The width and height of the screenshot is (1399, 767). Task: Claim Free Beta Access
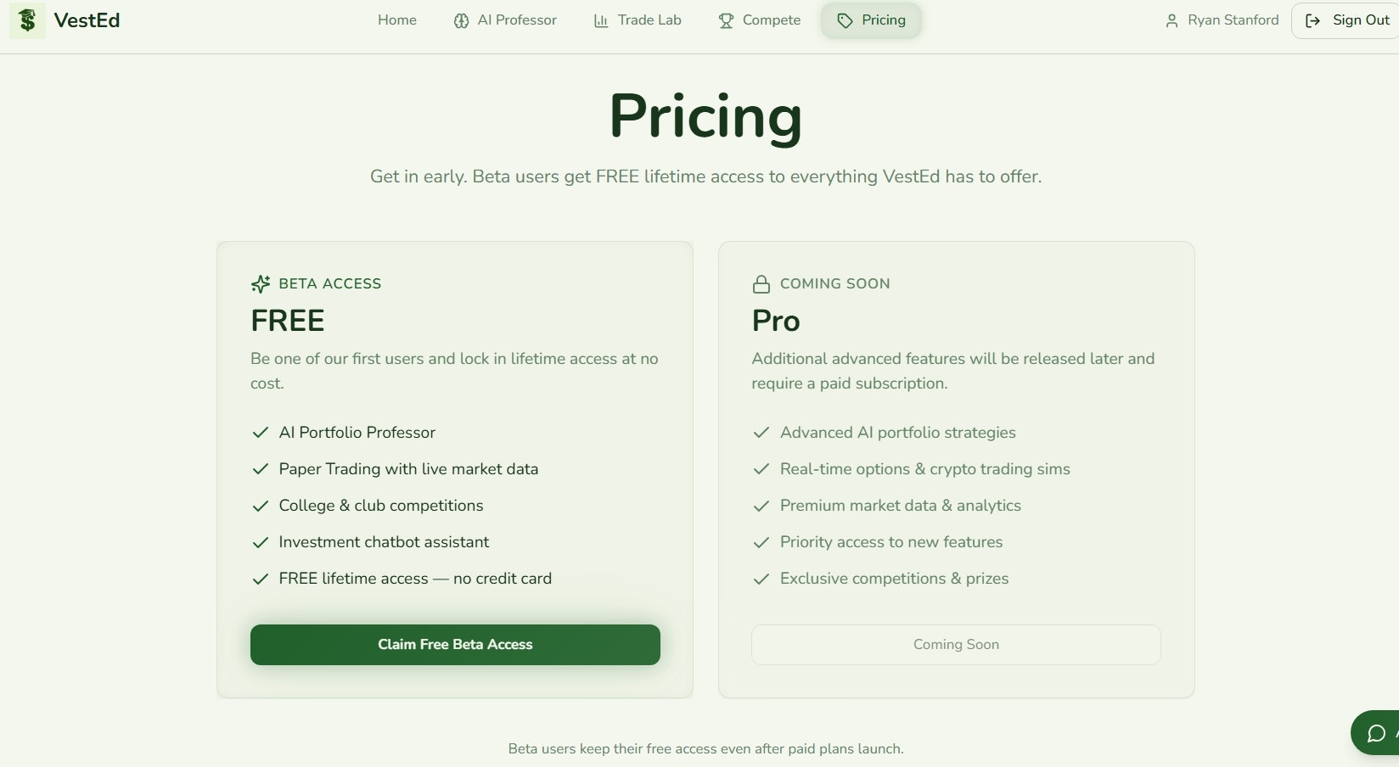tap(455, 645)
